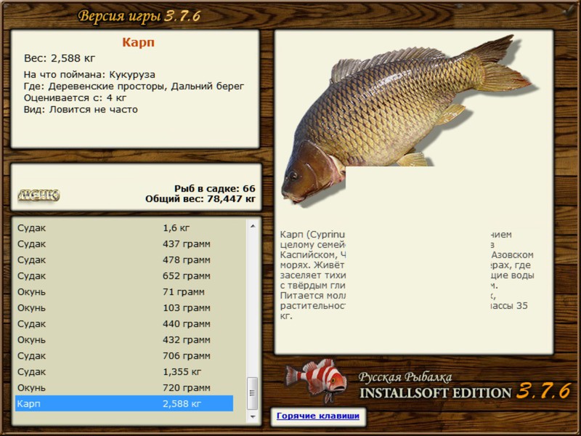Select the Судак 1,355 кг row
Viewport: 581px width, 436px height.
(124, 371)
